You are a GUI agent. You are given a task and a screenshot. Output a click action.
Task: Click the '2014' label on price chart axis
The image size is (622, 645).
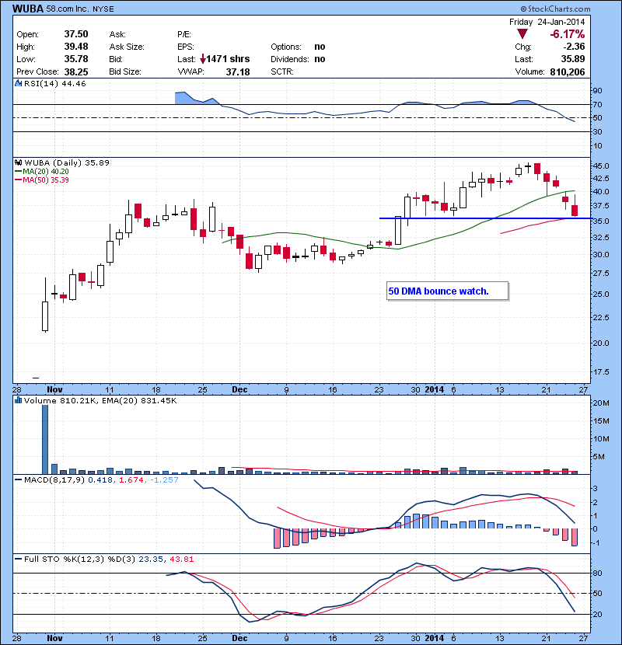point(435,389)
